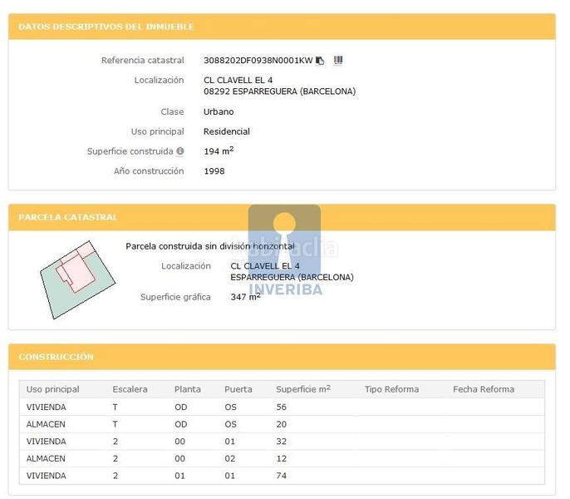Click the INVERIBA watermark text

285,290
